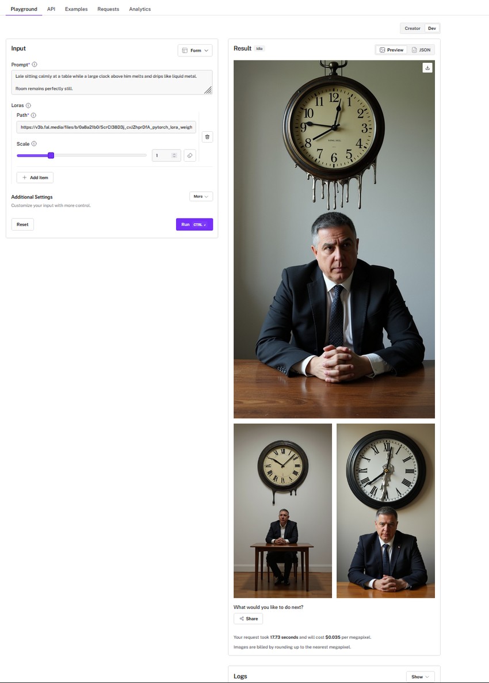Viewport: 489px width, 683px height.
Task: Click the Path info icon
Action: (x=33, y=116)
